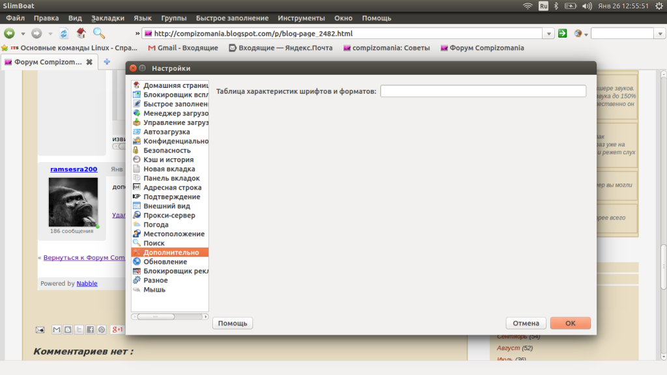Open the URL address bar dropdown
This screenshot has height=375, width=667.
549,33
